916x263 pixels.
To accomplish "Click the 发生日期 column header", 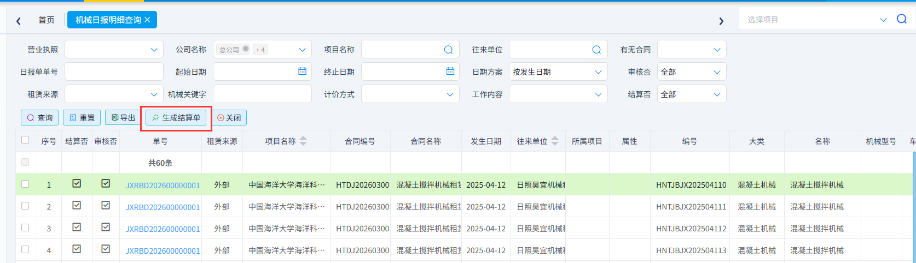I will point(486,141).
